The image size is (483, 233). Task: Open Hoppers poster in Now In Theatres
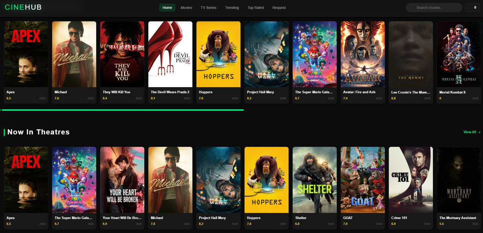coord(266,180)
